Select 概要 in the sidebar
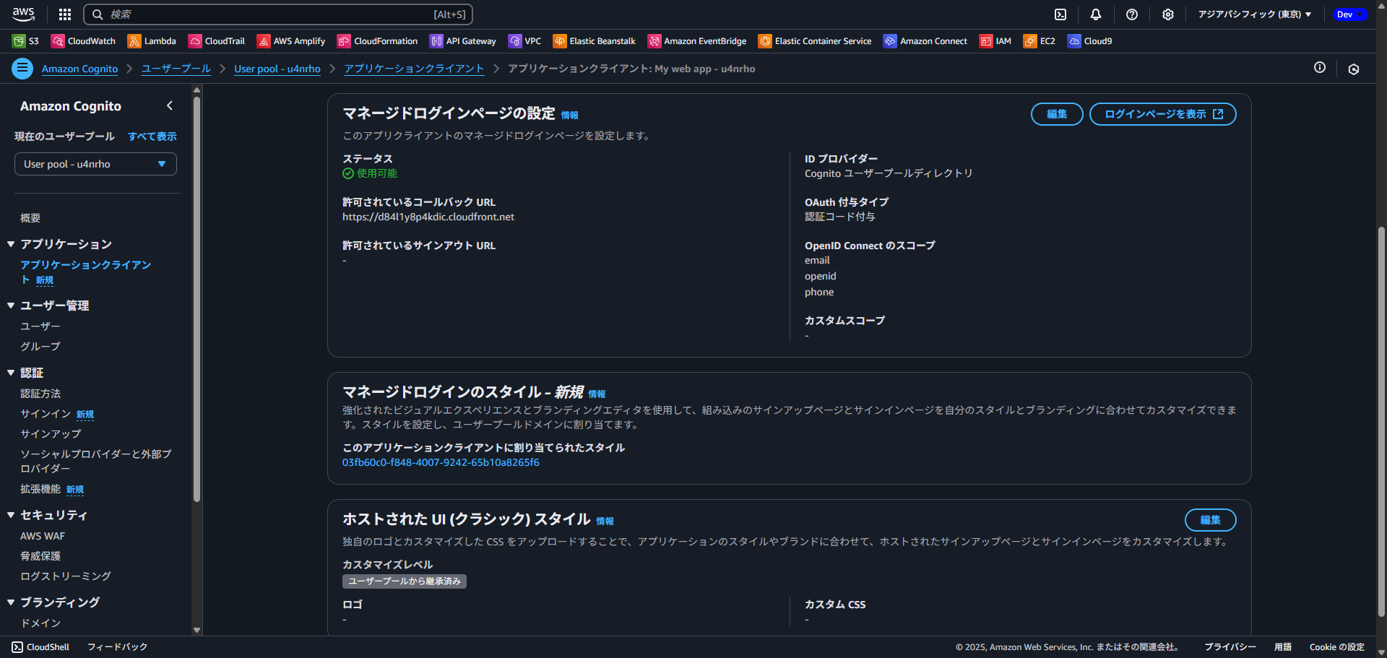The width and height of the screenshot is (1387, 658). 30,218
